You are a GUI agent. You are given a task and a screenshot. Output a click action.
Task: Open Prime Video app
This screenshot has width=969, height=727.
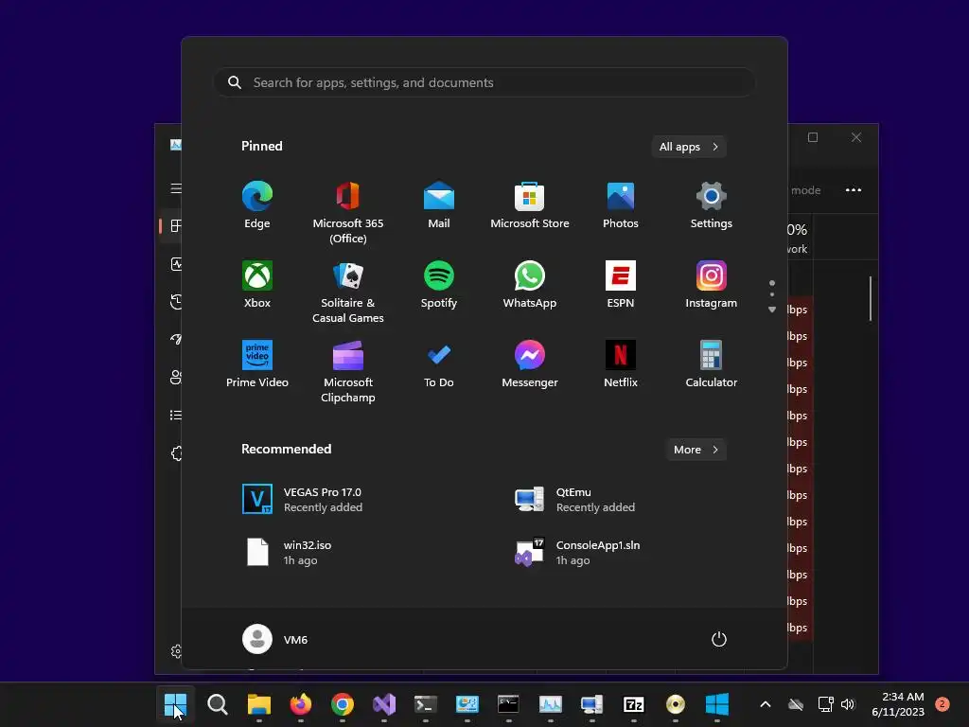(x=257, y=364)
